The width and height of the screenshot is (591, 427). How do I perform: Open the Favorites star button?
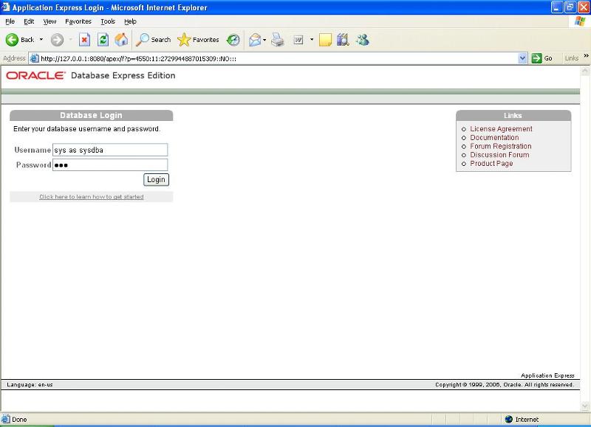[198, 40]
